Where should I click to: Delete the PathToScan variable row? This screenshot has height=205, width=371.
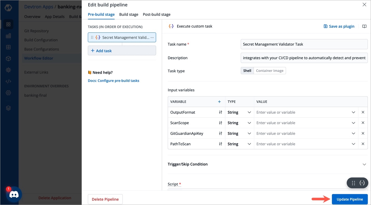363,144
